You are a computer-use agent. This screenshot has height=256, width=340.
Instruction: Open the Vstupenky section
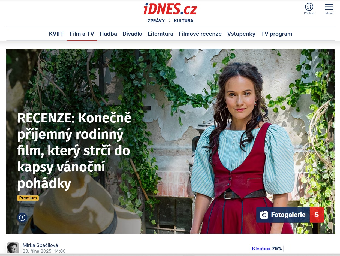[241, 34]
